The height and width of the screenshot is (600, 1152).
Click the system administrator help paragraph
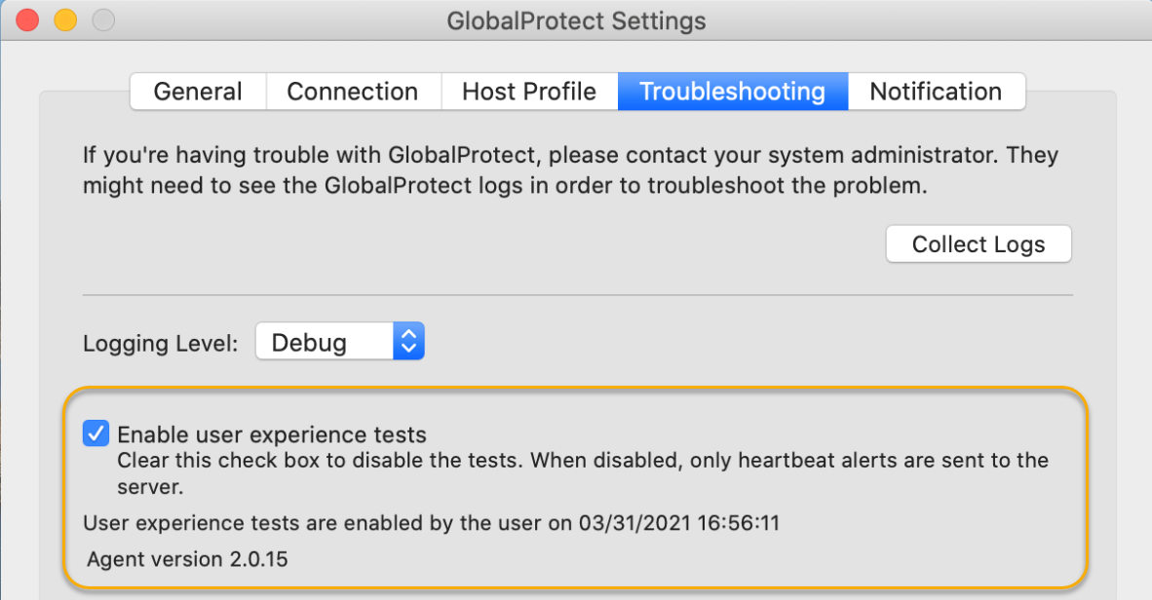pos(570,170)
